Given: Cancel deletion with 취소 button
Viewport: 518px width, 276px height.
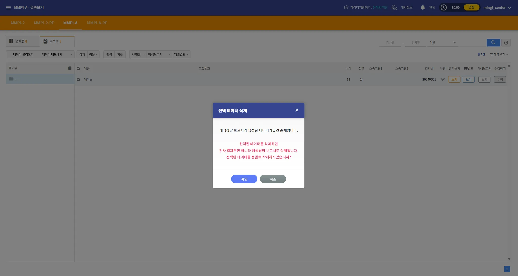Looking at the screenshot, I should pyautogui.click(x=273, y=179).
